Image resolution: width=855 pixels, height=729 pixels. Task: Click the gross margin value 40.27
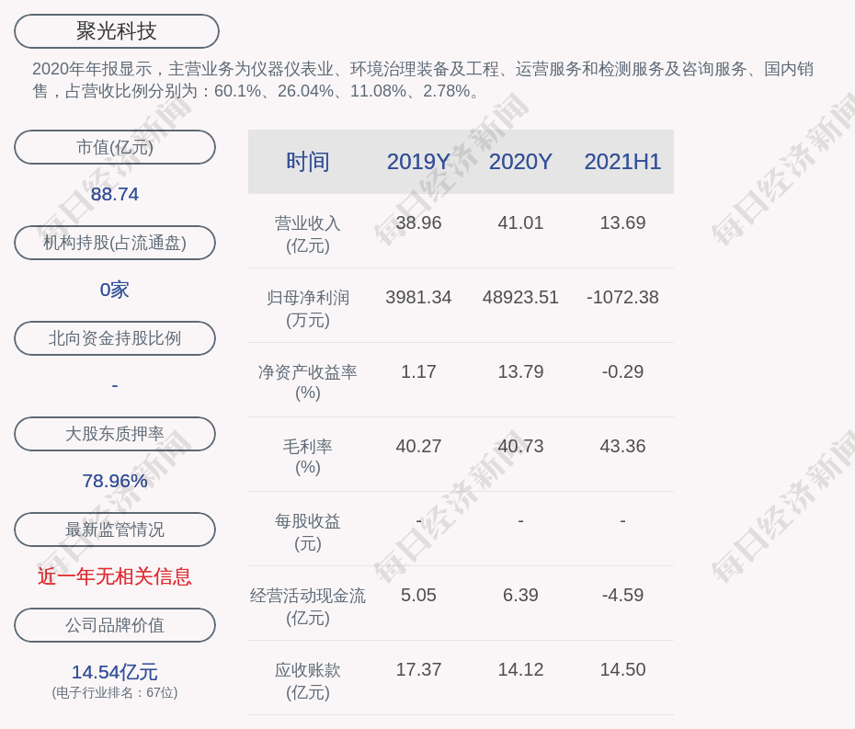[418, 446]
